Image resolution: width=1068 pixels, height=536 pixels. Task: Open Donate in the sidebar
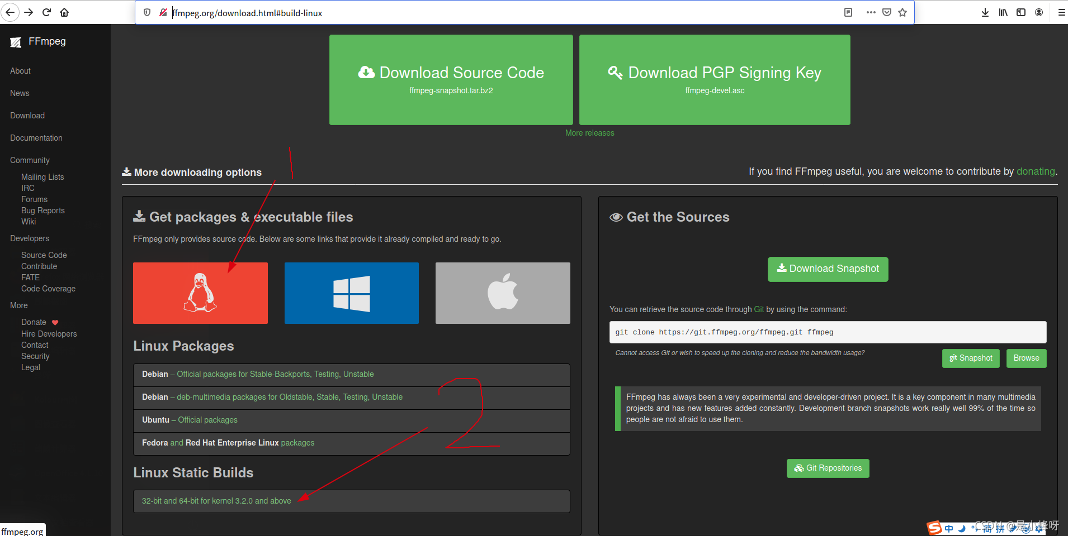[x=34, y=322]
